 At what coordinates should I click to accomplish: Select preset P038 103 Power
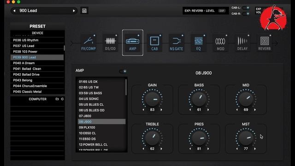(37, 52)
